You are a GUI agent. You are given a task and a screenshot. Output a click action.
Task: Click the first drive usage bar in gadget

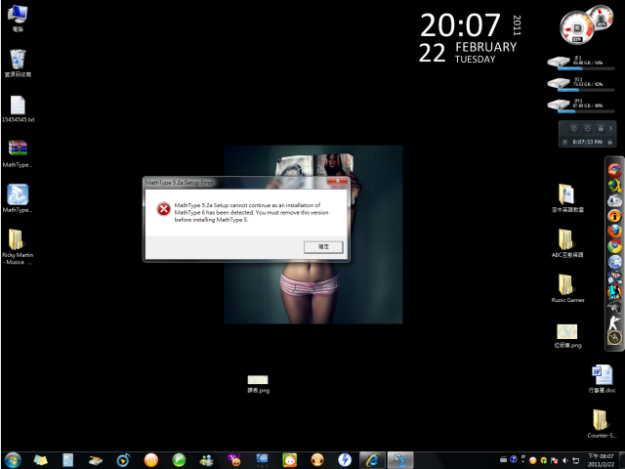coord(586,68)
